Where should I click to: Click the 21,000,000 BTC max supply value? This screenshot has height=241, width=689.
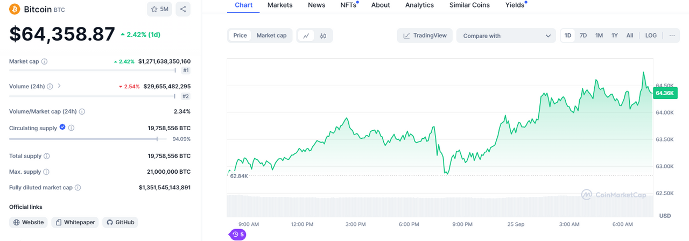[x=169, y=172]
